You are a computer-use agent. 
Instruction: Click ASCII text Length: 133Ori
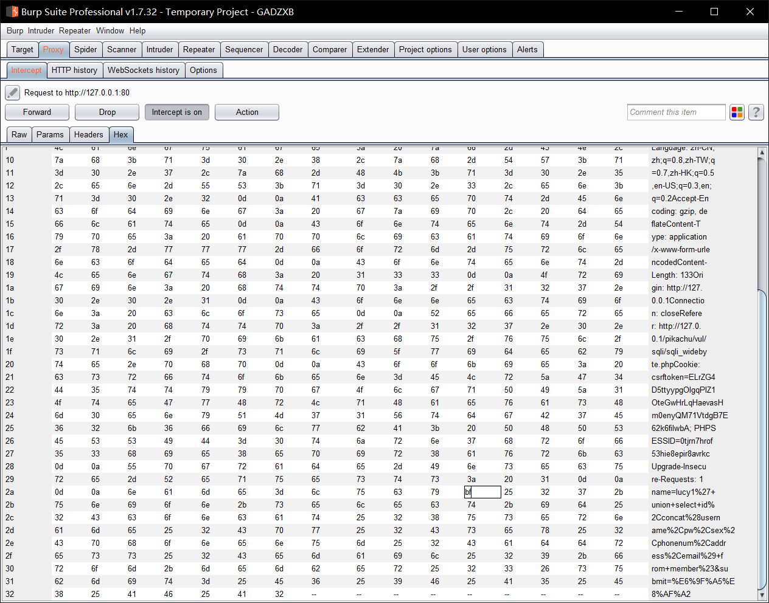click(677, 275)
